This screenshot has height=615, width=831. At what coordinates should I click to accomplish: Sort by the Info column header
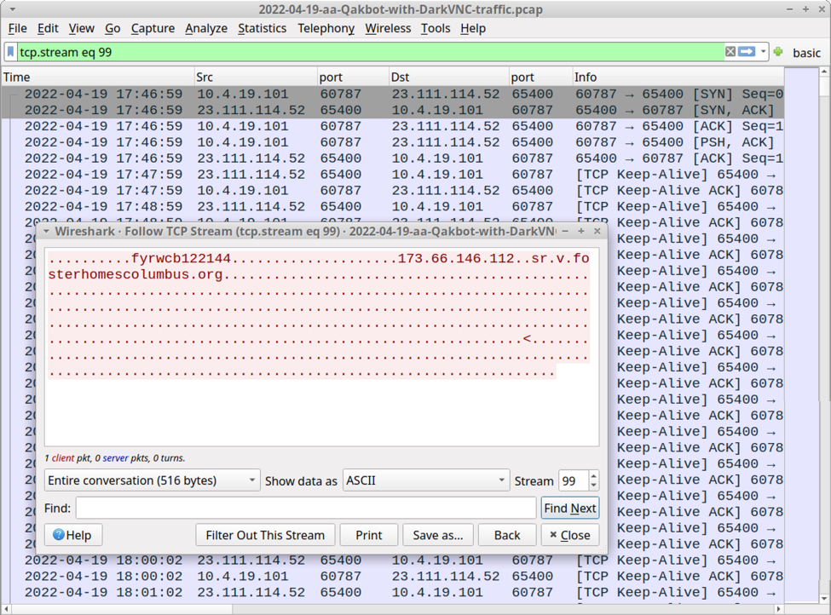678,77
